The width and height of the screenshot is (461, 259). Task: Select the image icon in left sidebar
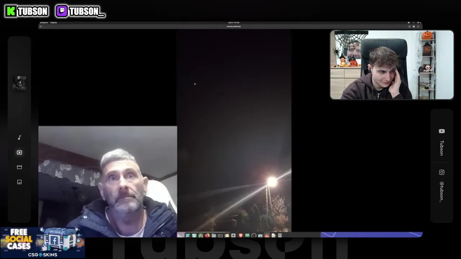[x=19, y=182]
